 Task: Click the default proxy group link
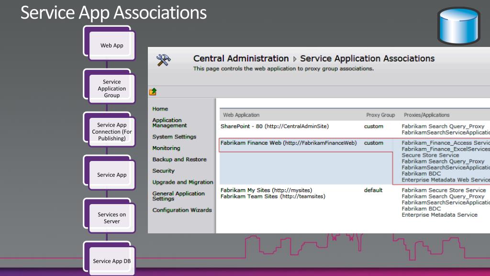coord(373,190)
